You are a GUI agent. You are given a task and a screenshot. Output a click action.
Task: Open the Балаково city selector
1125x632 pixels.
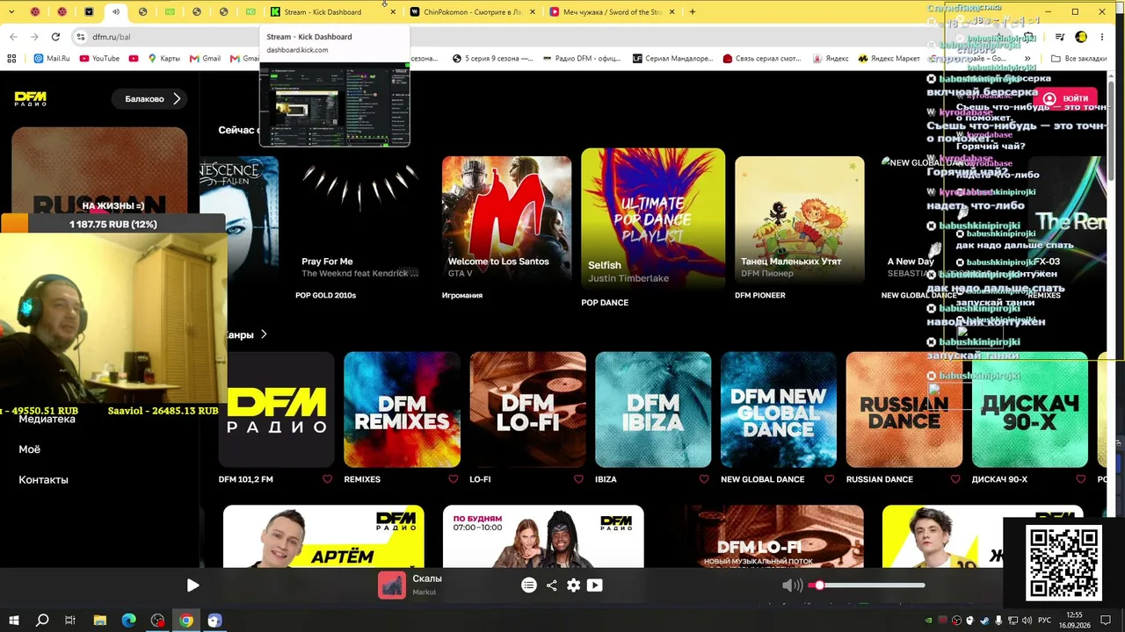150,99
